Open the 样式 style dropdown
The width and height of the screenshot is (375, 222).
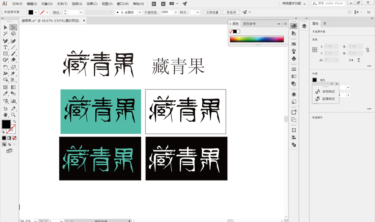(x=198, y=12)
